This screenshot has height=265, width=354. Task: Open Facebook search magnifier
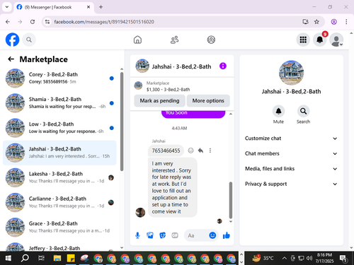[29, 40]
